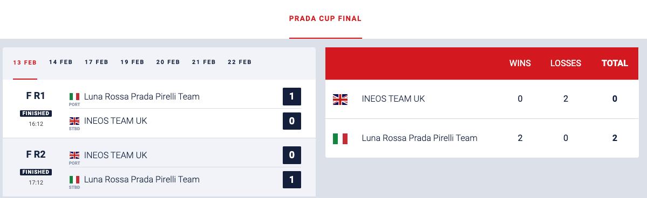Switch to 14 Feb race day
This screenshot has width=647, height=198.
click(60, 62)
